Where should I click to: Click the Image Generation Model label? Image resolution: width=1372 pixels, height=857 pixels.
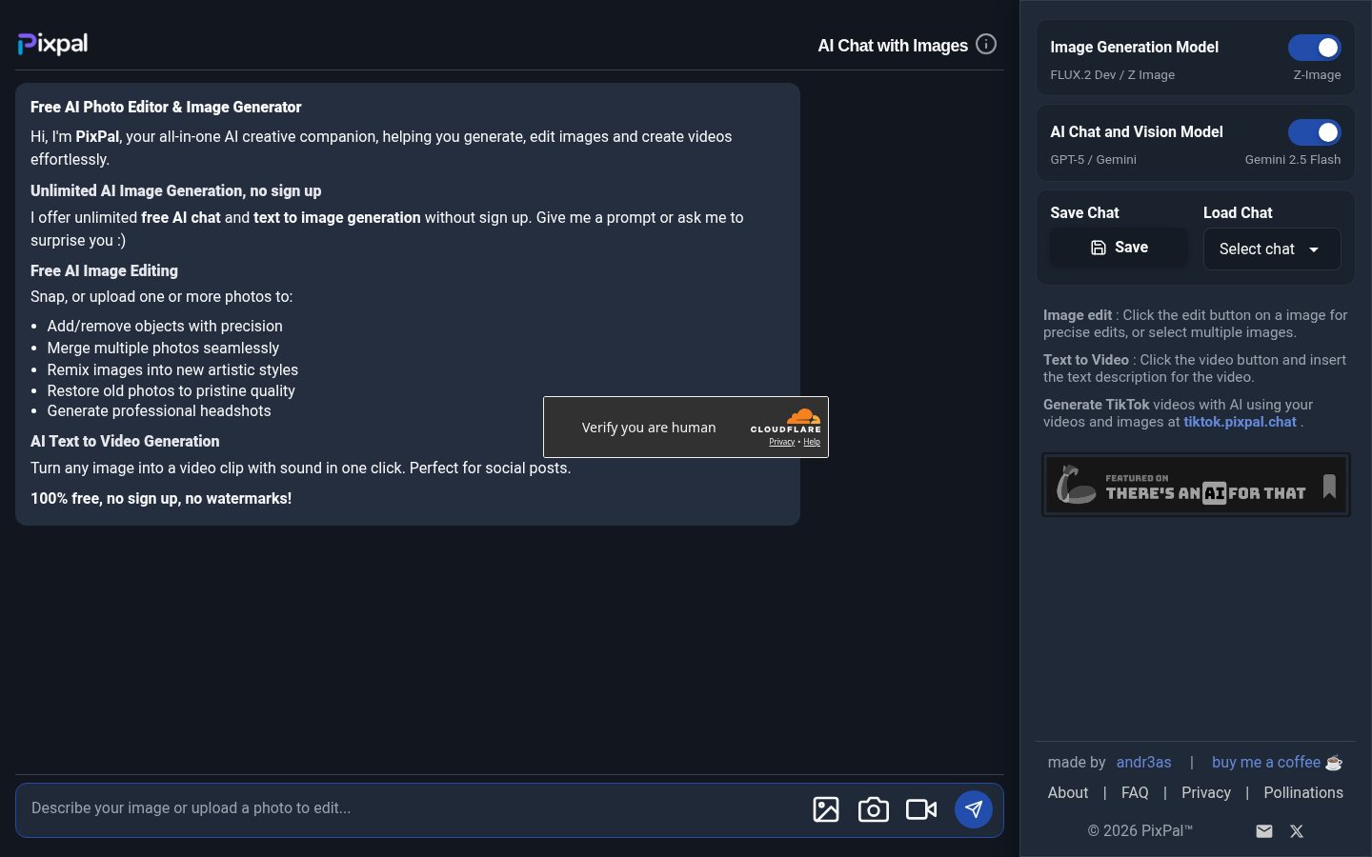(x=1134, y=48)
